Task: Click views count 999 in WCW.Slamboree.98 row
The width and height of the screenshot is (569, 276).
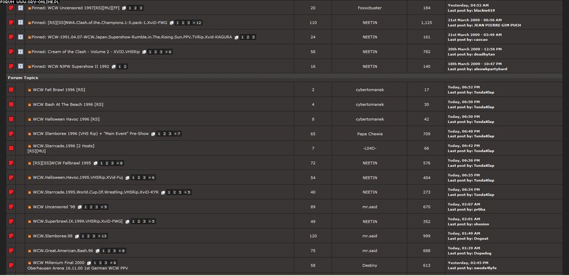Action: point(426,236)
